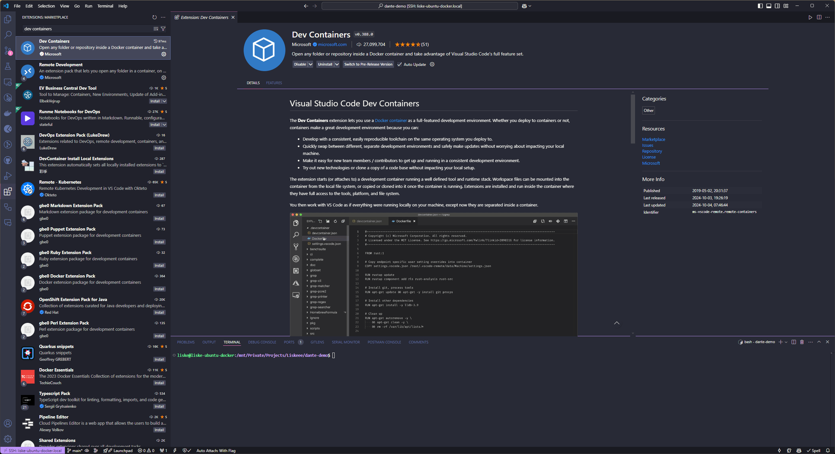
Task: Open Copilot dropdown chevron in title bar
Action: click(530, 6)
